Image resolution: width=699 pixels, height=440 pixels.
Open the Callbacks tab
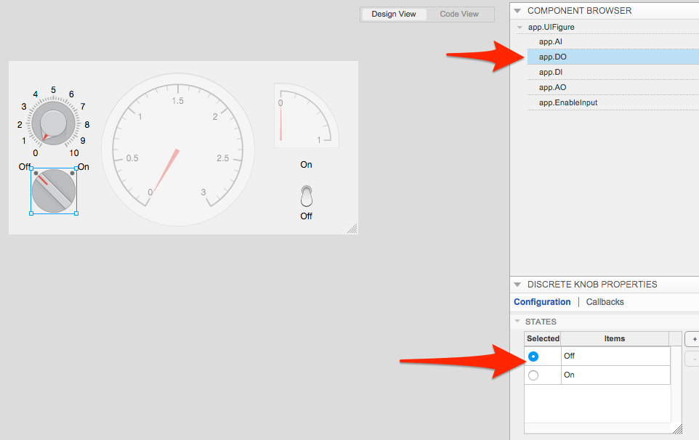604,301
